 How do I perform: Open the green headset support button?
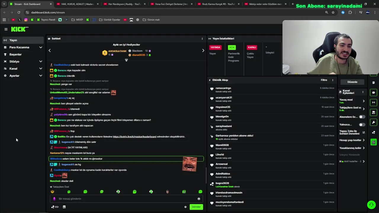click(x=371, y=205)
